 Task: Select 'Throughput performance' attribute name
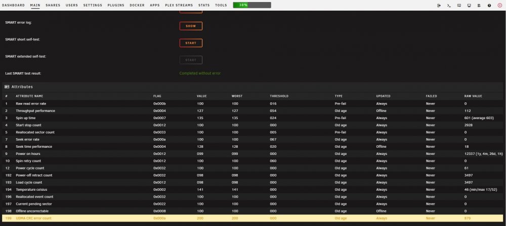[35, 111]
